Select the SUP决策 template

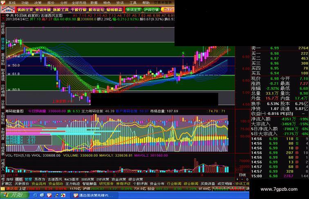[103, 179]
